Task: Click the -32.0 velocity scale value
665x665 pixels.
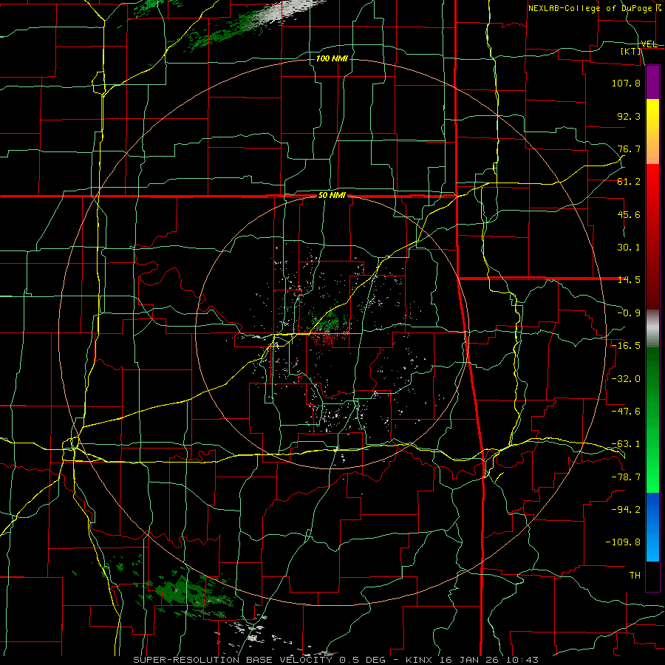Action: (626, 379)
